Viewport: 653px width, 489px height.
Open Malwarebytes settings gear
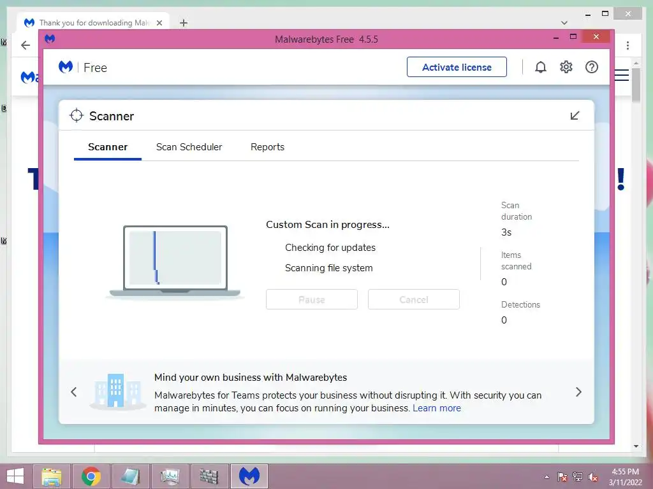click(566, 67)
